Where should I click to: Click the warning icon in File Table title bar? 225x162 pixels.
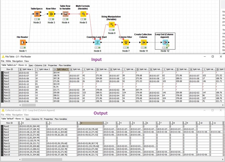click(x=3, y=56)
